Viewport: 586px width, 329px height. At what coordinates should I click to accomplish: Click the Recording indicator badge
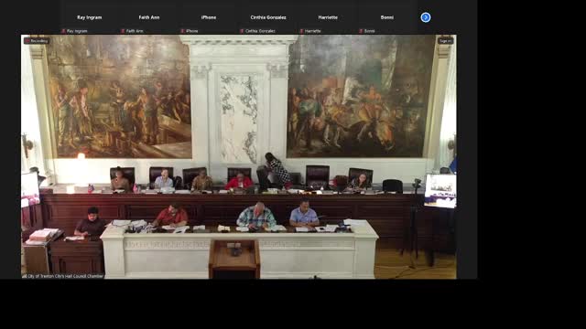[37, 40]
